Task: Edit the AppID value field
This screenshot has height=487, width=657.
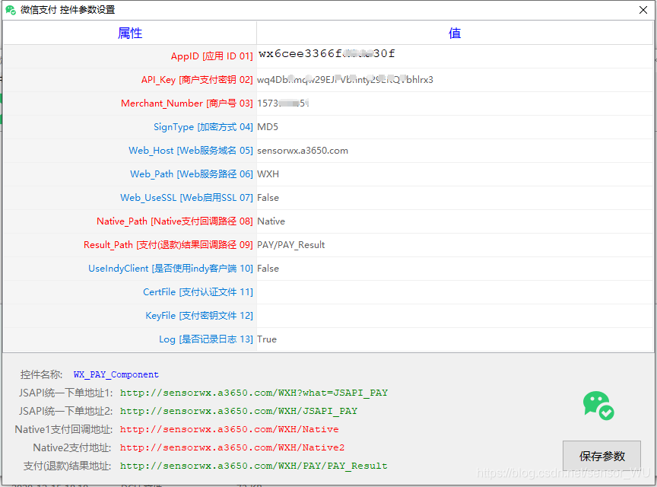Action: coord(455,56)
